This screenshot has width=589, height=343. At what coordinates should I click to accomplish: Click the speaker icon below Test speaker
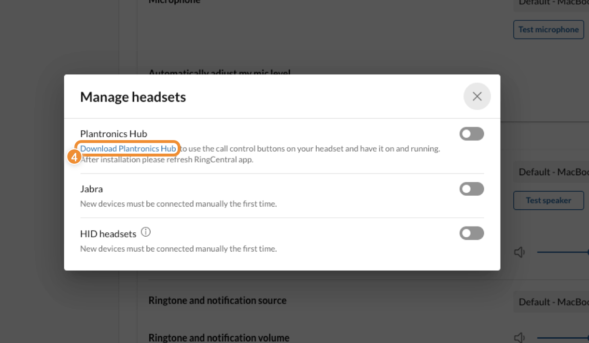[519, 252]
